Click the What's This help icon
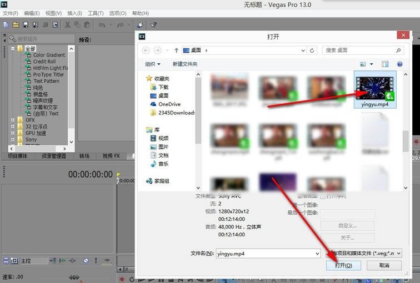Viewport: 420px width, 283px height. [154, 25]
